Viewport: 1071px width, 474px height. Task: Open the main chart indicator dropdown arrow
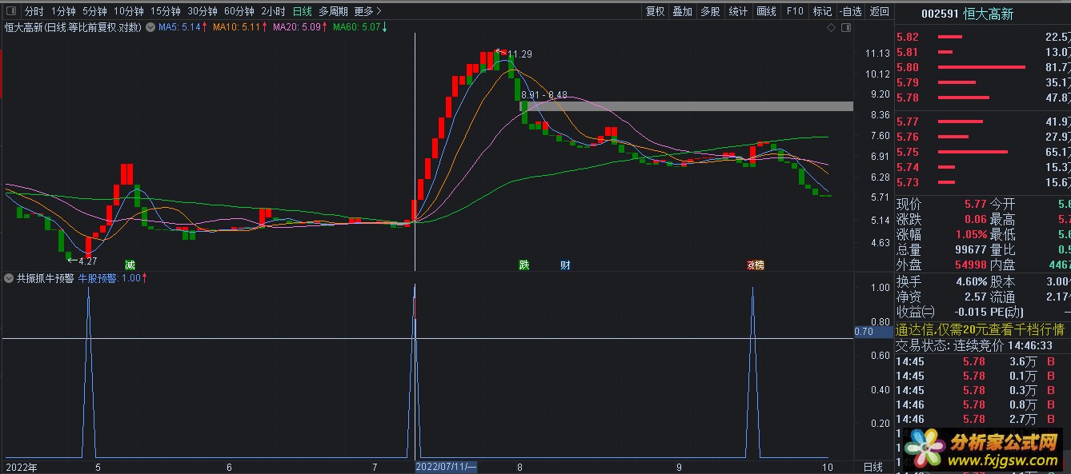150,28
